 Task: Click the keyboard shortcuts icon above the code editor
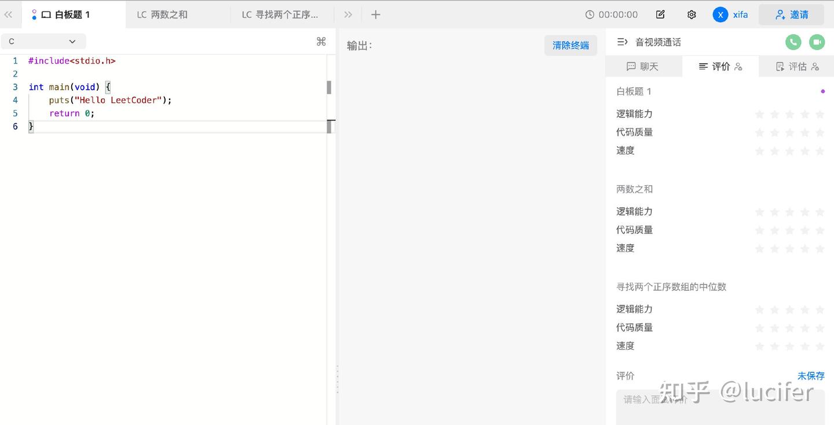(x=321, y=41)
